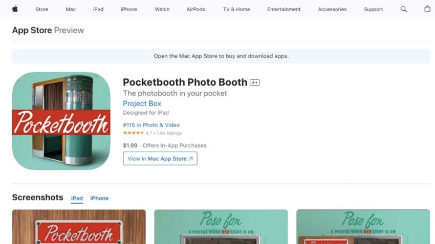This screenshot has width=435, height=244.
Task: Click the Pocketbooth Photo Booth title
Action: [x=185, y=82]
